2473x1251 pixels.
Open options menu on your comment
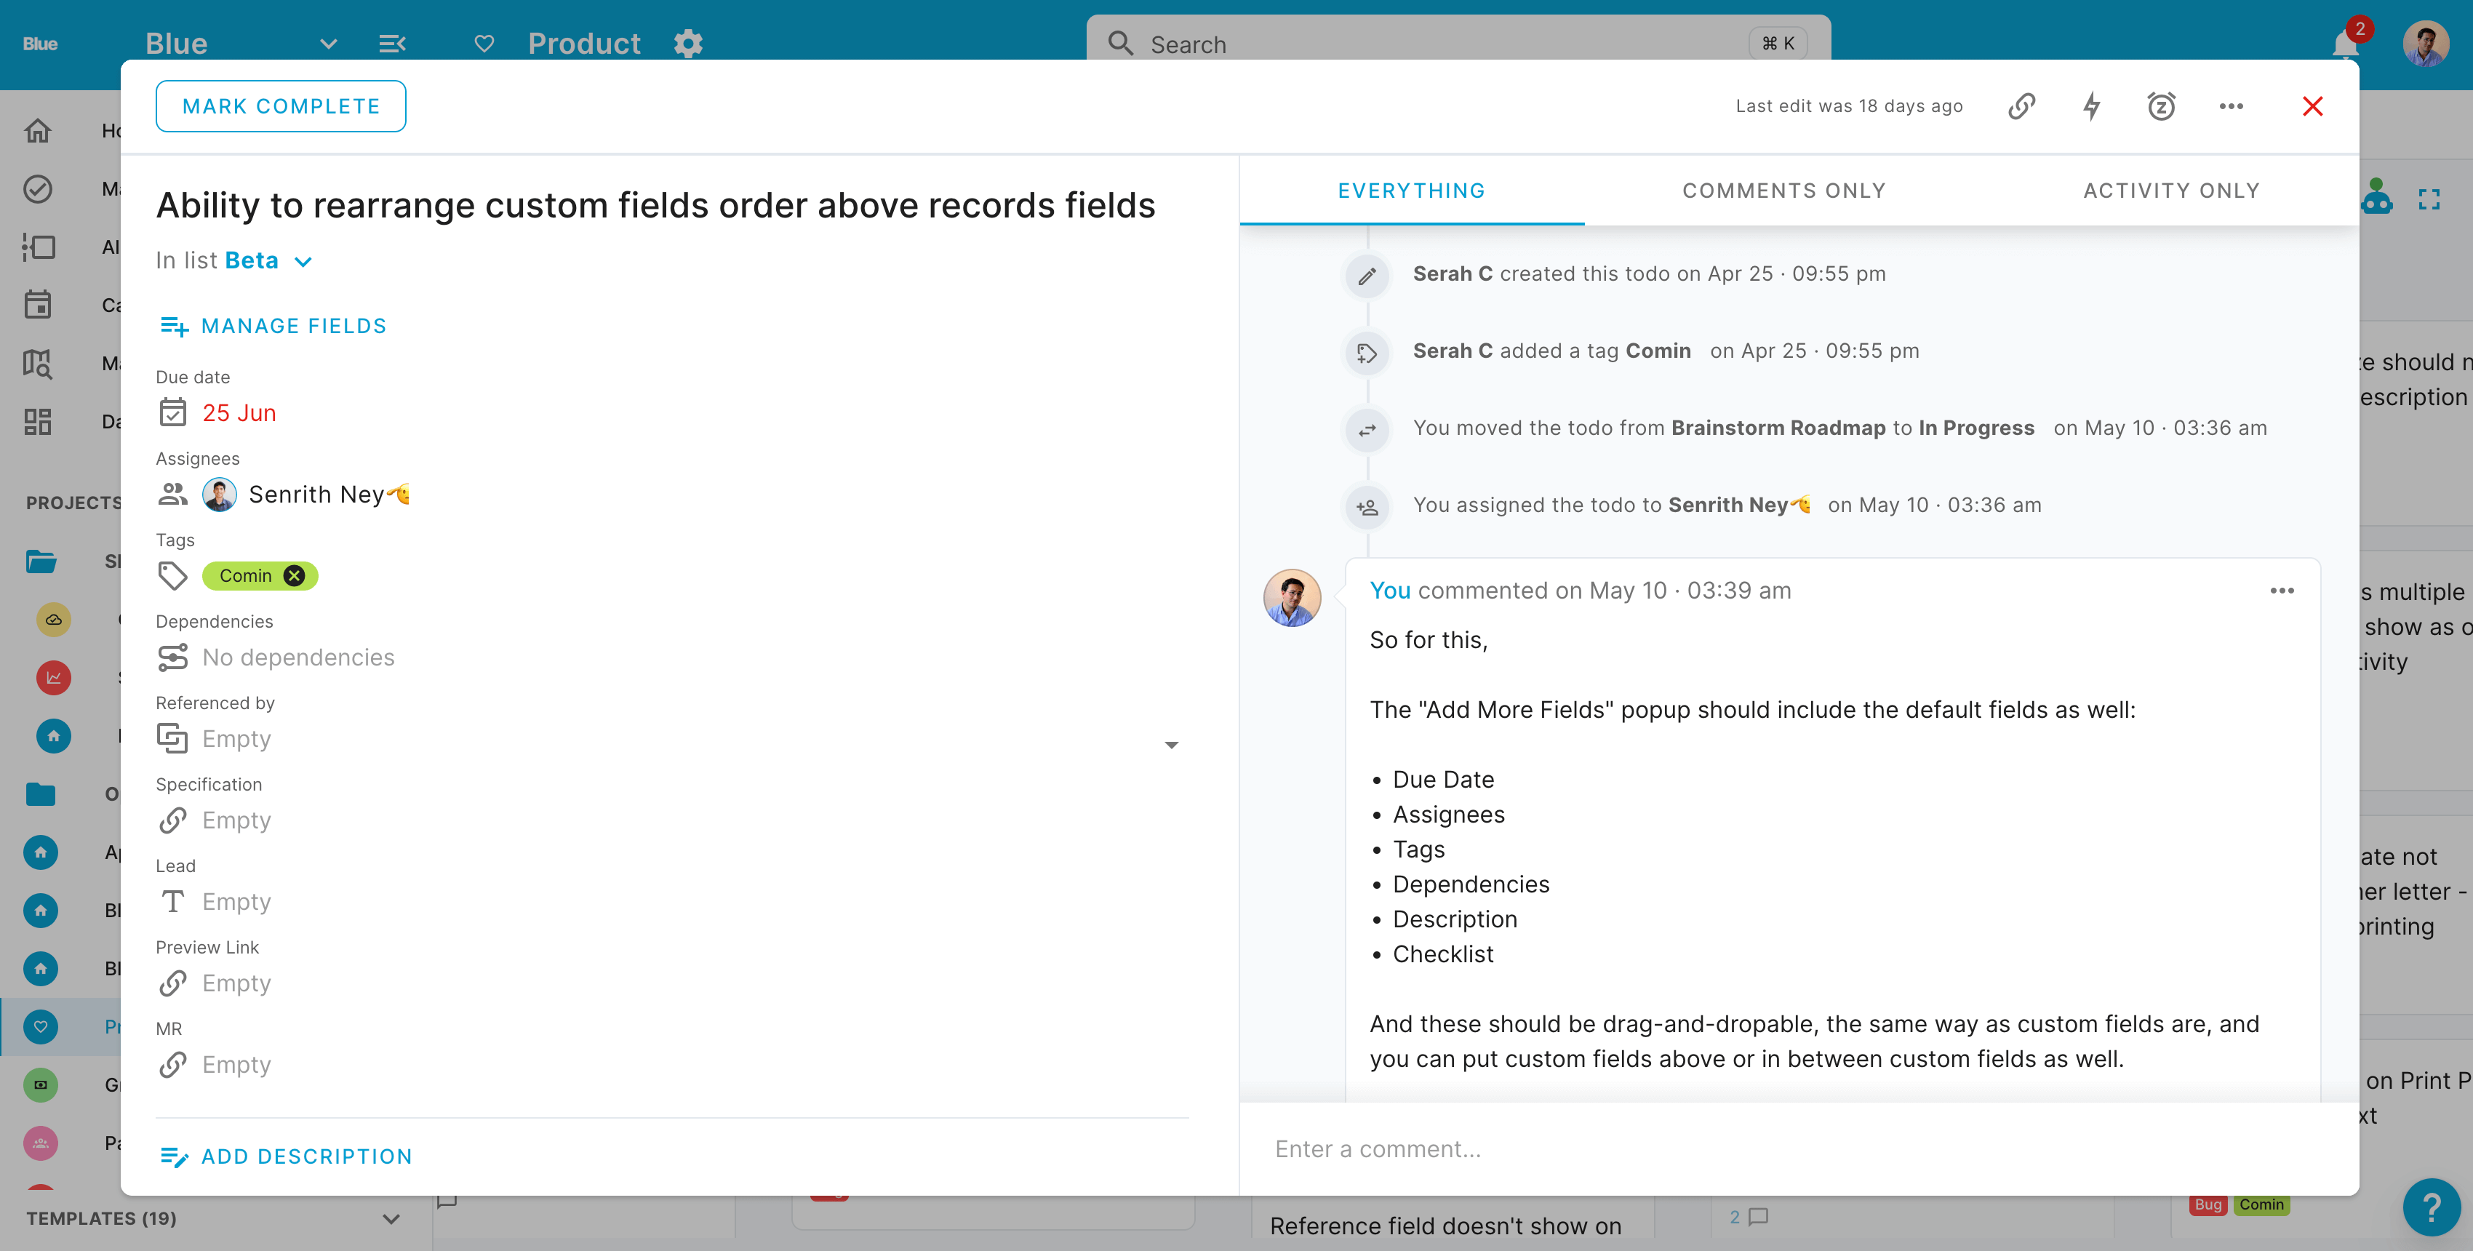coord(2282,591)
